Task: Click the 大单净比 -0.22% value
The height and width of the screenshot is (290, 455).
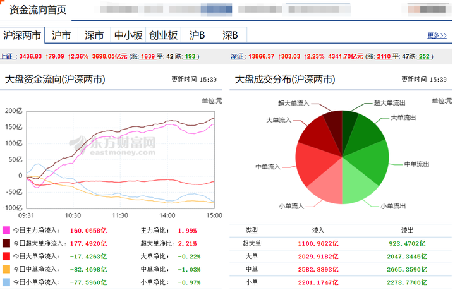Action: (189, 257)
